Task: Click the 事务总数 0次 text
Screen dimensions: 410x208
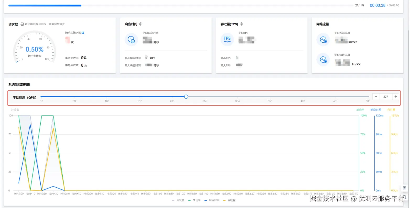Action: coord(57,24)
